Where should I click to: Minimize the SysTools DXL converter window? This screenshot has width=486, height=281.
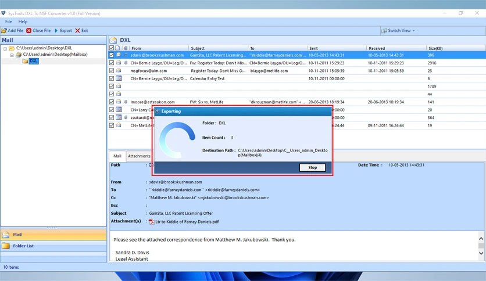(445, 13)
